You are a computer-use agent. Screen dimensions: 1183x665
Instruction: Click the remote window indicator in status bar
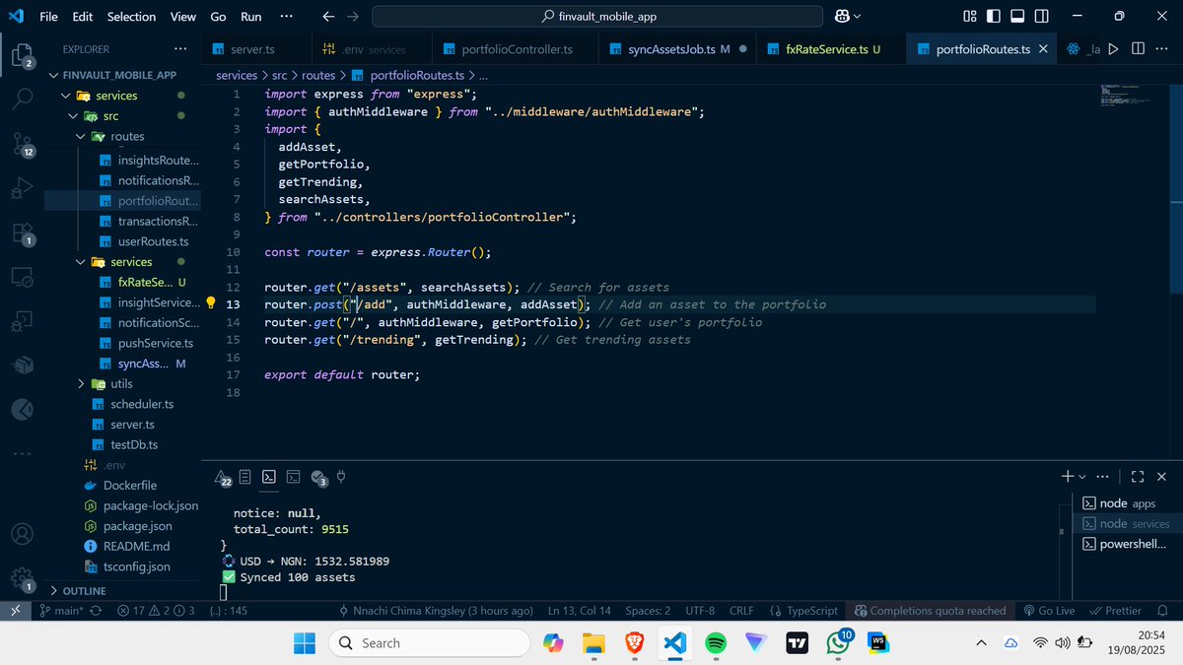(x=15, y=611)
